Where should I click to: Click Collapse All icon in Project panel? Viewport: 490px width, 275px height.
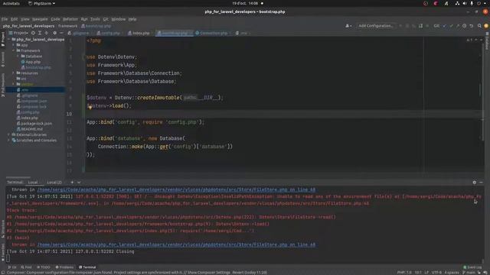(x=46, y=33)
